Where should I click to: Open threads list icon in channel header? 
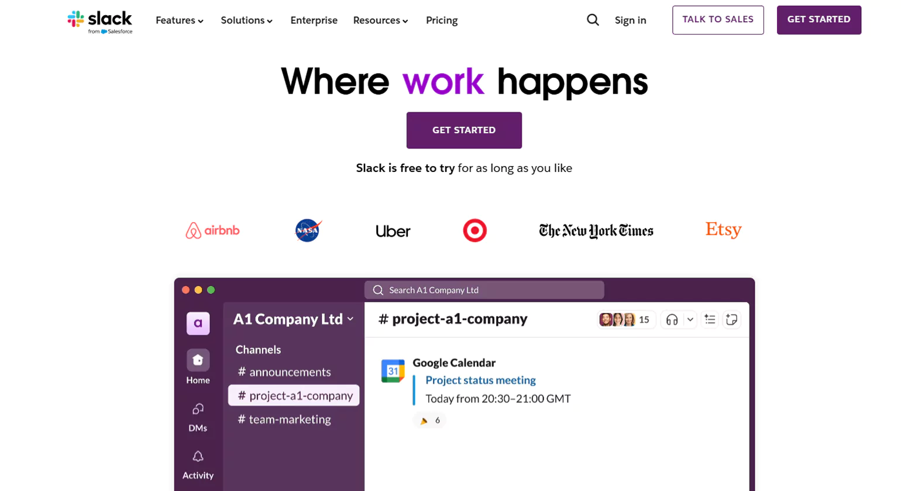pos(710,319)
